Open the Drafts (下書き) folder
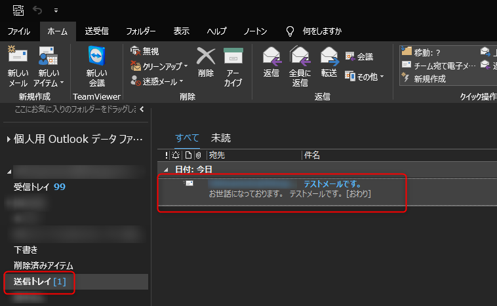Image resolution: width=497 pixels, height=306 pixels. [x=26, y=250]
